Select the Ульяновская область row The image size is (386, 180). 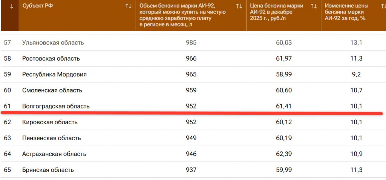pyautogui.click(x=53, y=43)
